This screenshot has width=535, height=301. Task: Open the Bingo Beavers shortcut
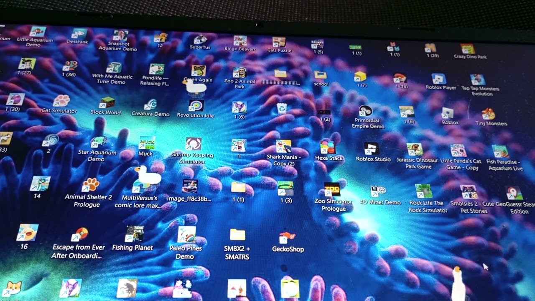click(240, 41)
